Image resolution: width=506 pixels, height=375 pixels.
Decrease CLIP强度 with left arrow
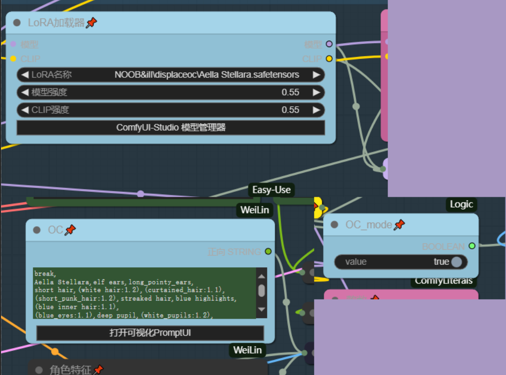tap(24, 110)
